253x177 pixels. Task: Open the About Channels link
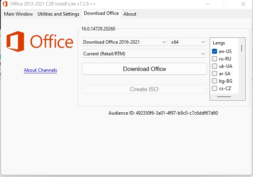(x=40, y=70)
